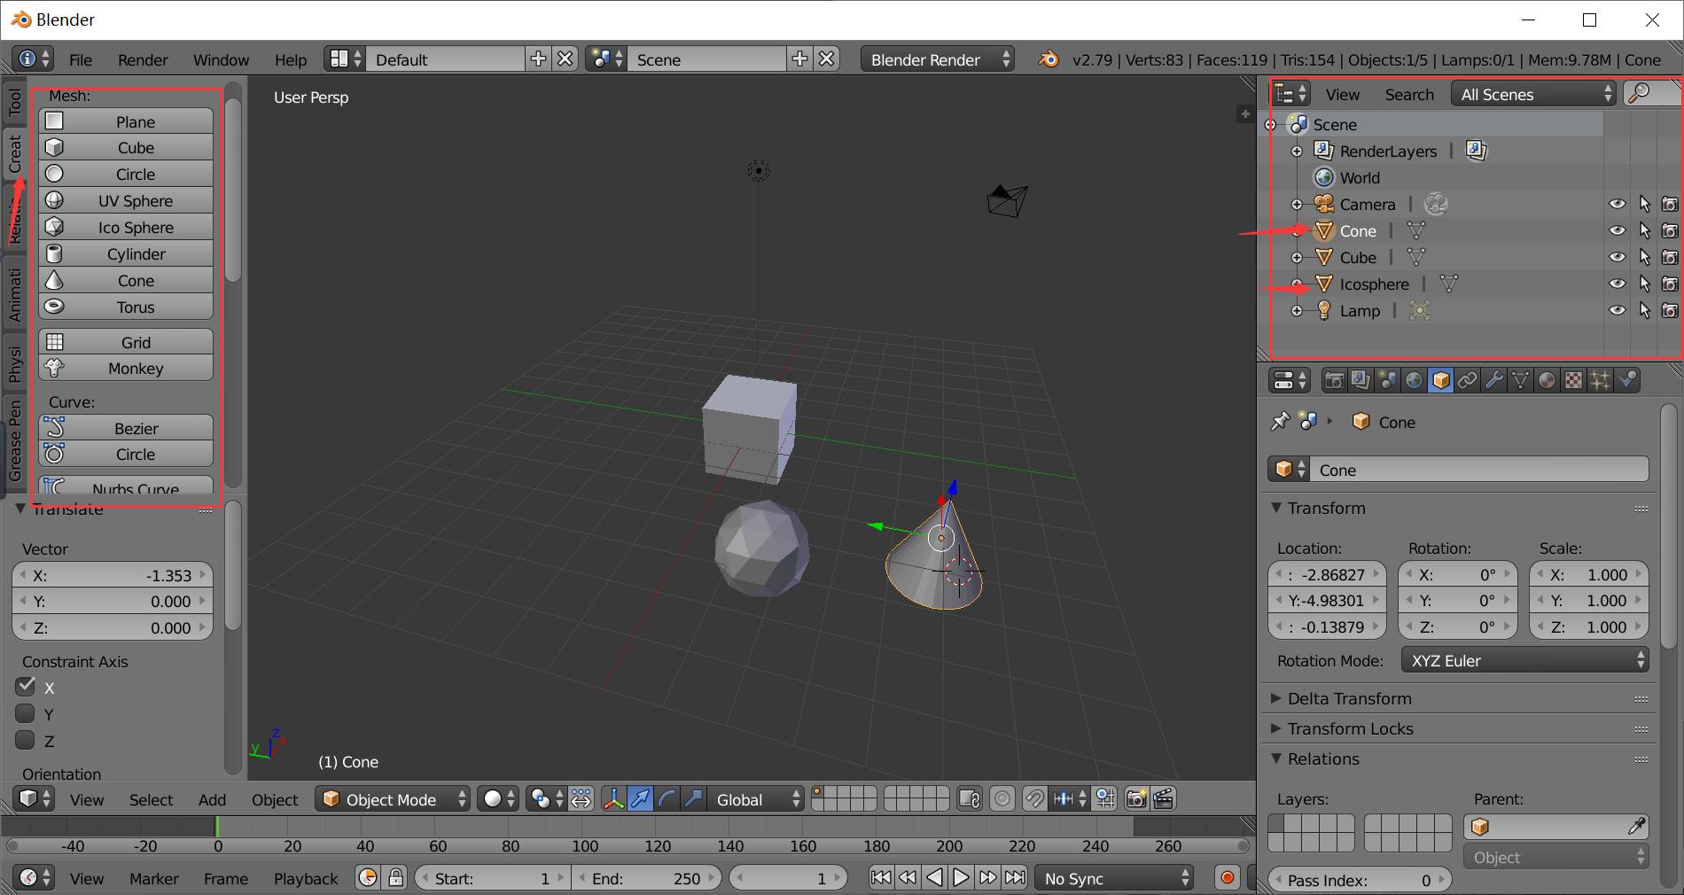
Task: Select the rotate manipulator arc icon
Action: (x=667, y=799)
